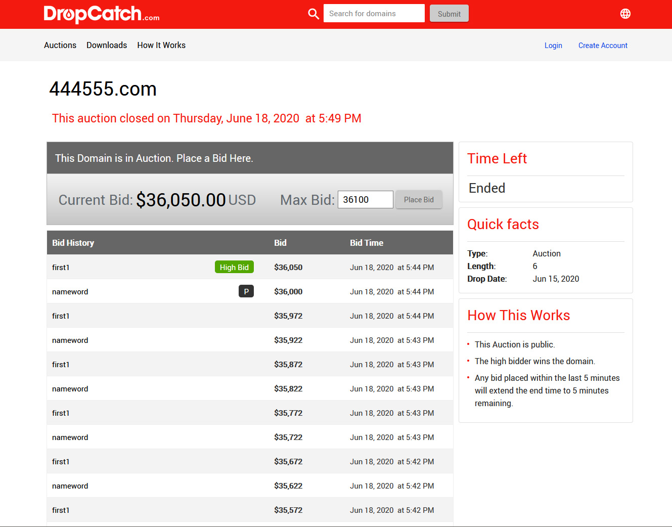This screenshot has height=527, width=672.
Task: Open the globe language icon
Action: pos(625,14)
